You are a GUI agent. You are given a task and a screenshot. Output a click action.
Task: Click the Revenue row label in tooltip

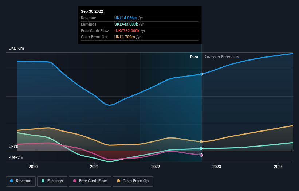point(88,18)
